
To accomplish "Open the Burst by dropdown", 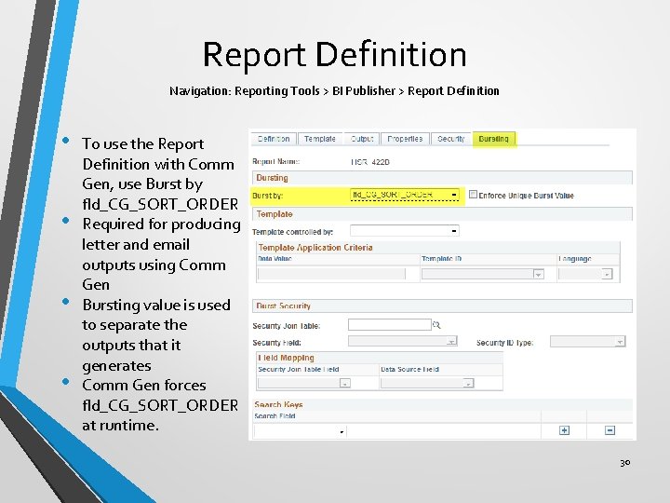I will (404, 195).
